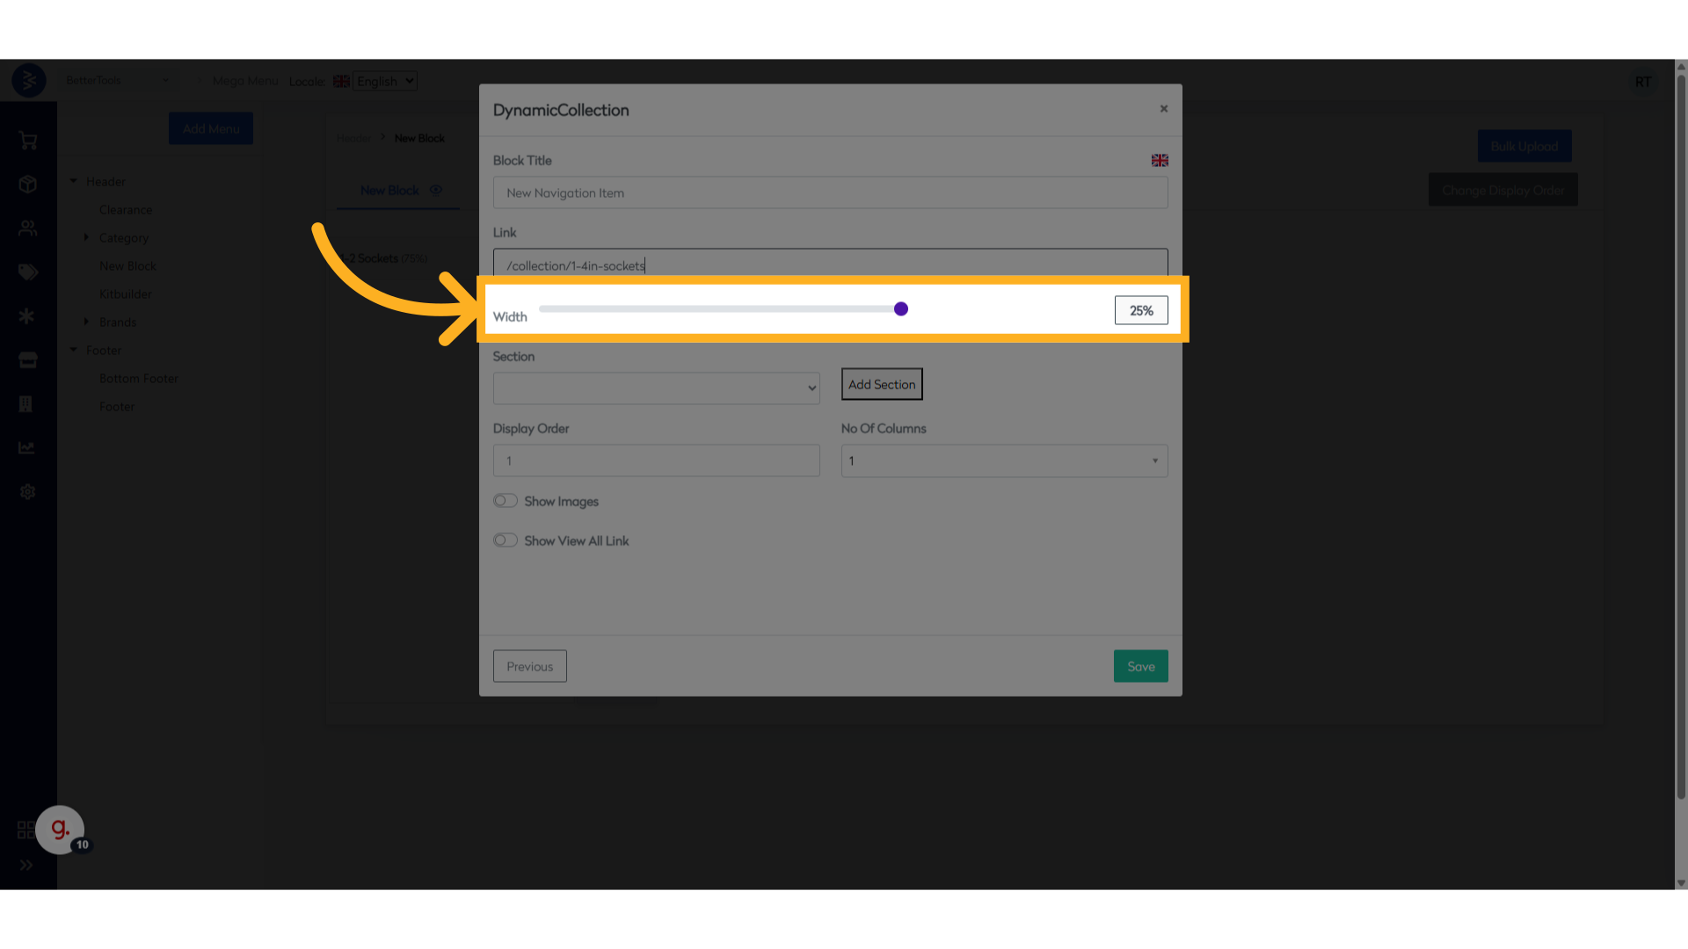The height and width of the screenshot is (949, 1688).
Task: Click the analytics chart sidebar icon
Action: coord(27,448)
